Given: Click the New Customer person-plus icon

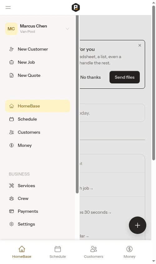Looking at the screenshot, I should [12, 49].
